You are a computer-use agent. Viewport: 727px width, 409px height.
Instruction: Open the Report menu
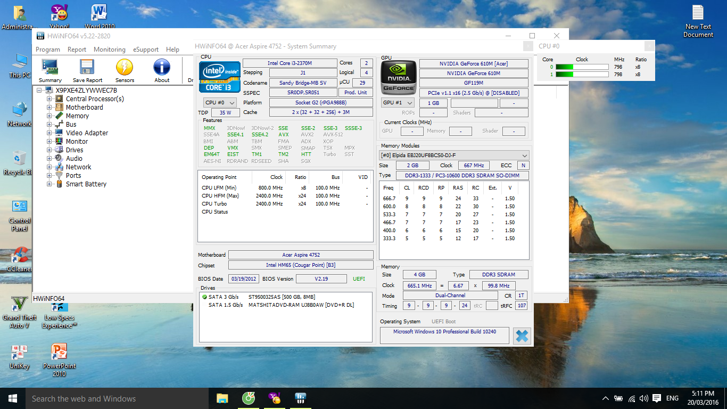tap(77, 50)
